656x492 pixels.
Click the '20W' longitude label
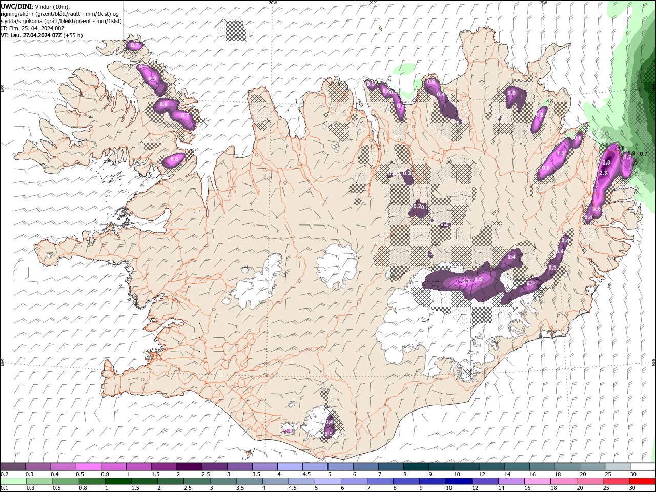click(x=273, y=3)
